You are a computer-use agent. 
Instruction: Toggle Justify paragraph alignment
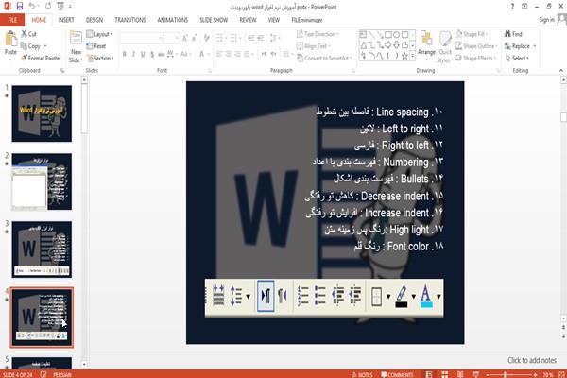click(247, 54)
